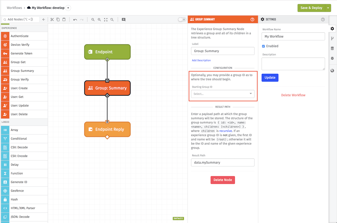The width and height of the screenshot is (337, 223).
Task: Click the Group: Verify node icon
Action: click(5, 79)
